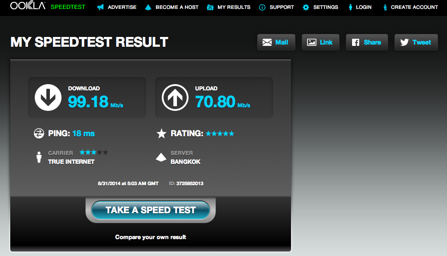Click the Ookla logo

[28, 5]
